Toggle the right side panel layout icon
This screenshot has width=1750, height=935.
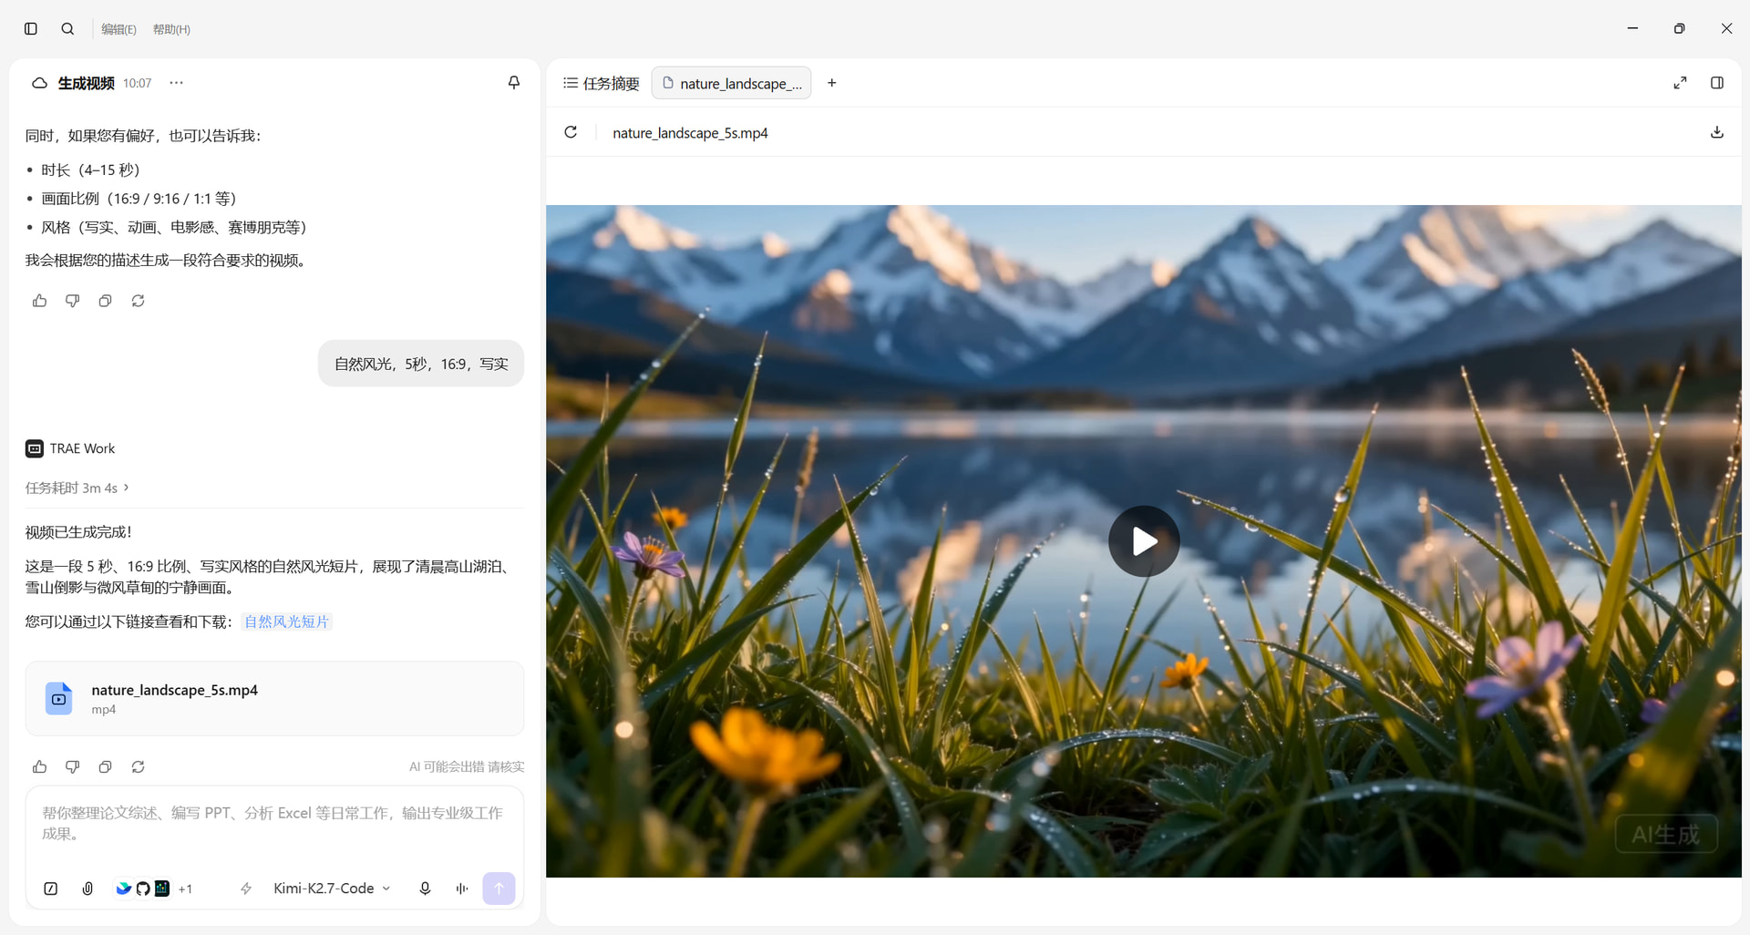click(1717, 83)
